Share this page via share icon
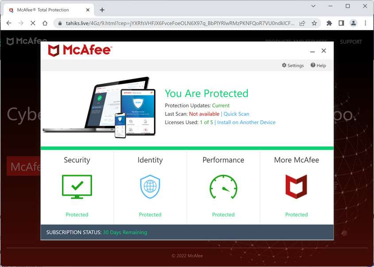 [302, 23]
